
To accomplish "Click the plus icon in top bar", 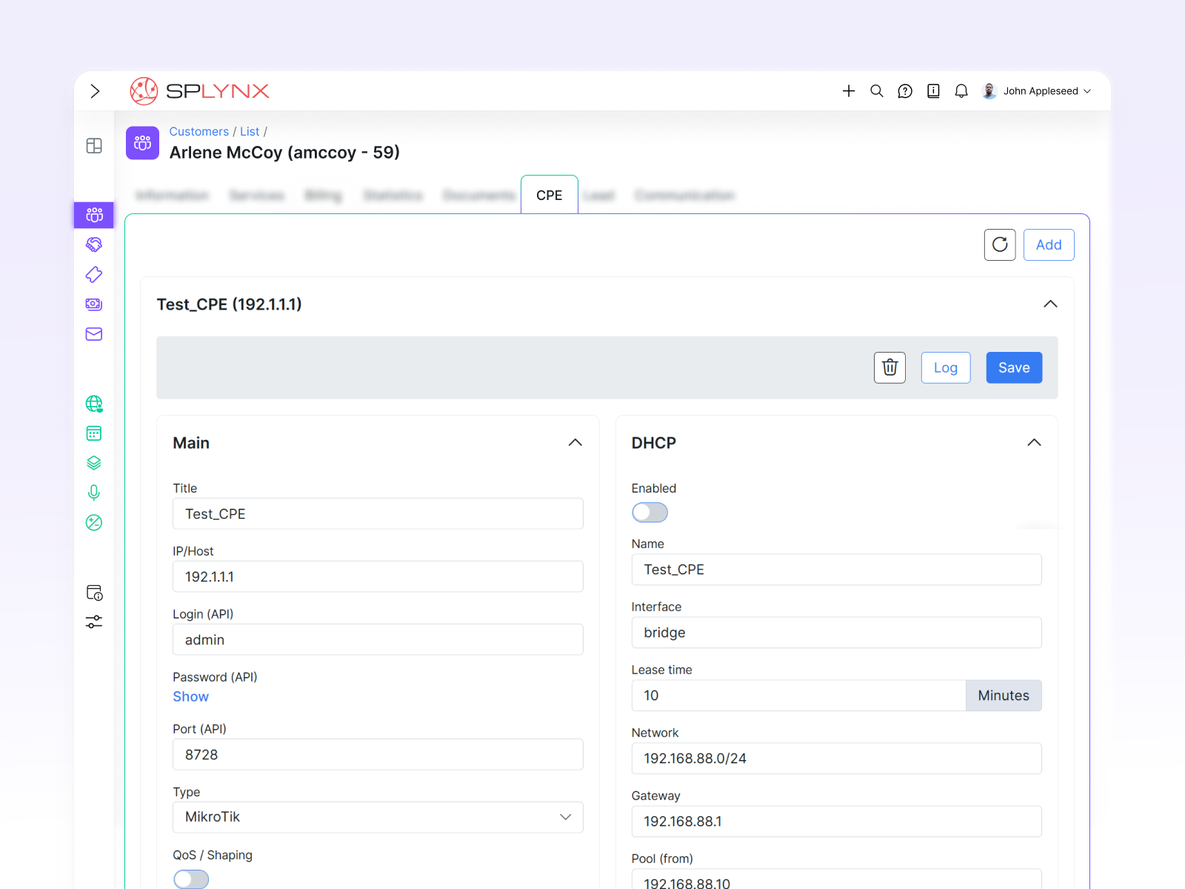I will coord(849,91).
